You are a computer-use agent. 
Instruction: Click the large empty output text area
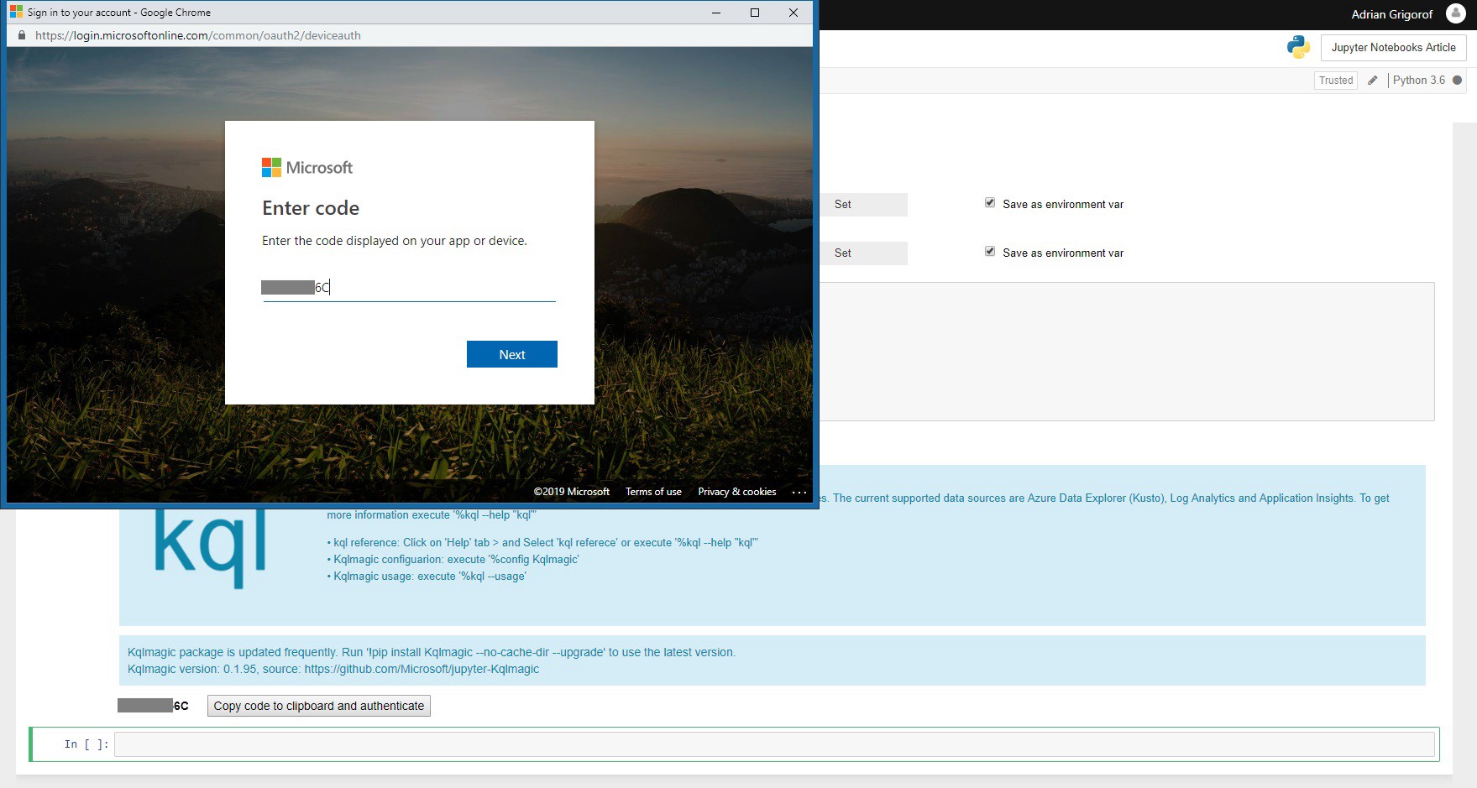(x=1127, y=352)
